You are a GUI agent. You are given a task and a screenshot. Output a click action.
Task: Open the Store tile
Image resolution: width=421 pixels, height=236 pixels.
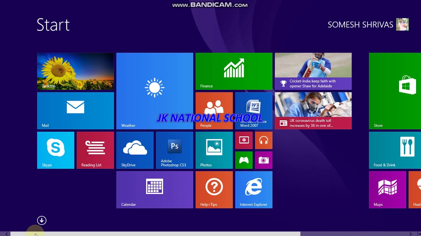point(395,91)
